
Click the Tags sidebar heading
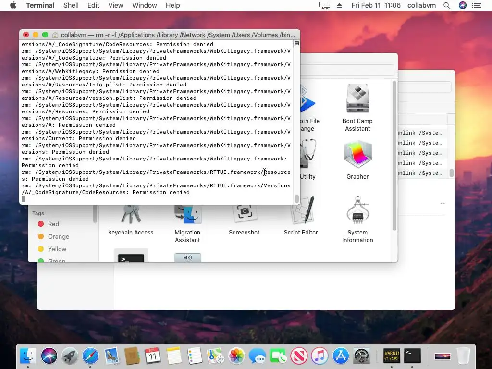[38, 213]
